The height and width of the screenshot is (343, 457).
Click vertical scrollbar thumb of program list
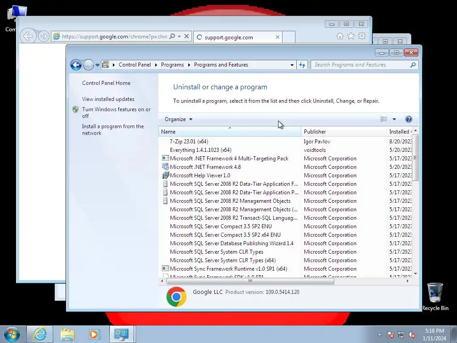(x=415, y=158)
